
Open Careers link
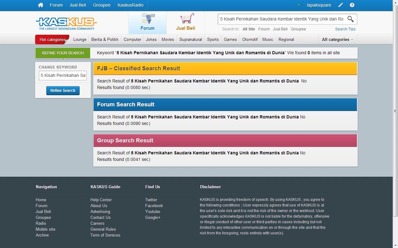[97, 224]
